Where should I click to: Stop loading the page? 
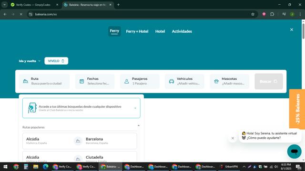tap(21, 14)
